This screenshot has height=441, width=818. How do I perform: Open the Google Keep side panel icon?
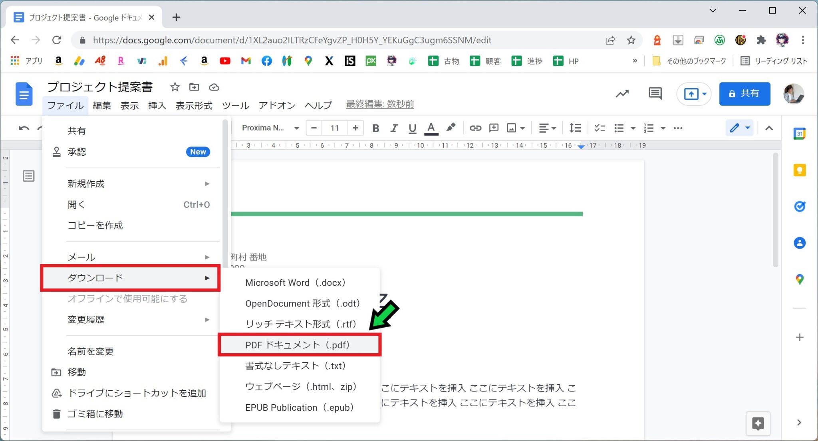click(799, 170)
